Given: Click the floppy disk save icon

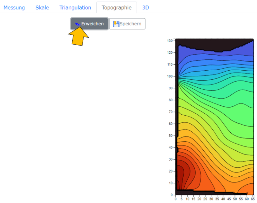Looking at the screenshot, I should click(116, 24).
